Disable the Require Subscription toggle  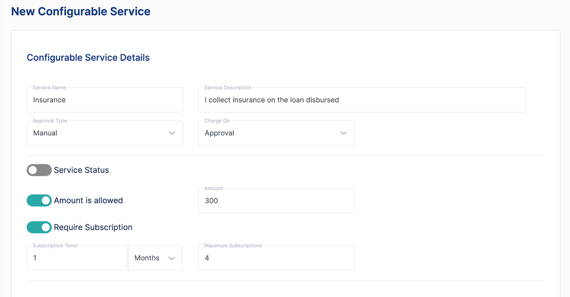coord(39,227)
